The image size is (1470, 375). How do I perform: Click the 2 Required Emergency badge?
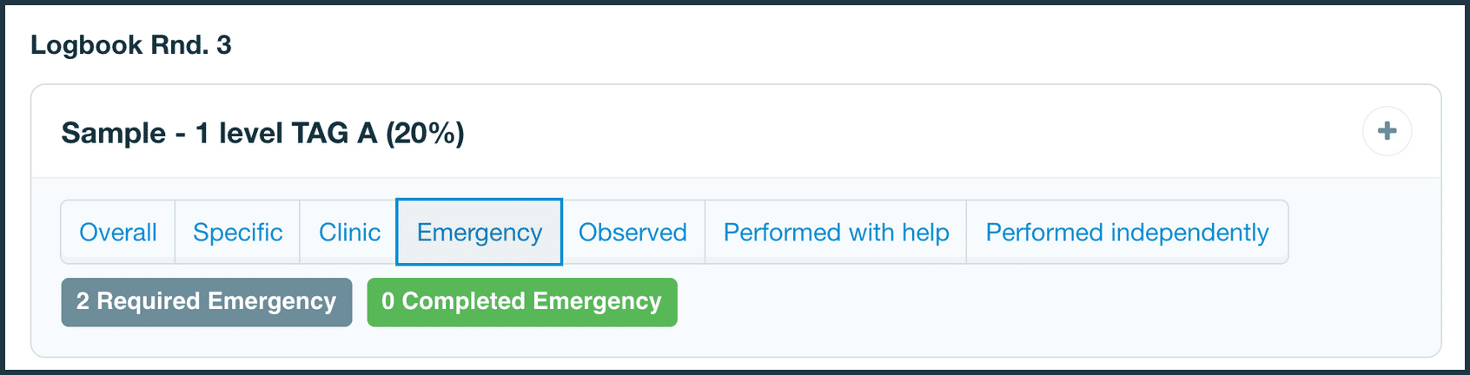207,302
